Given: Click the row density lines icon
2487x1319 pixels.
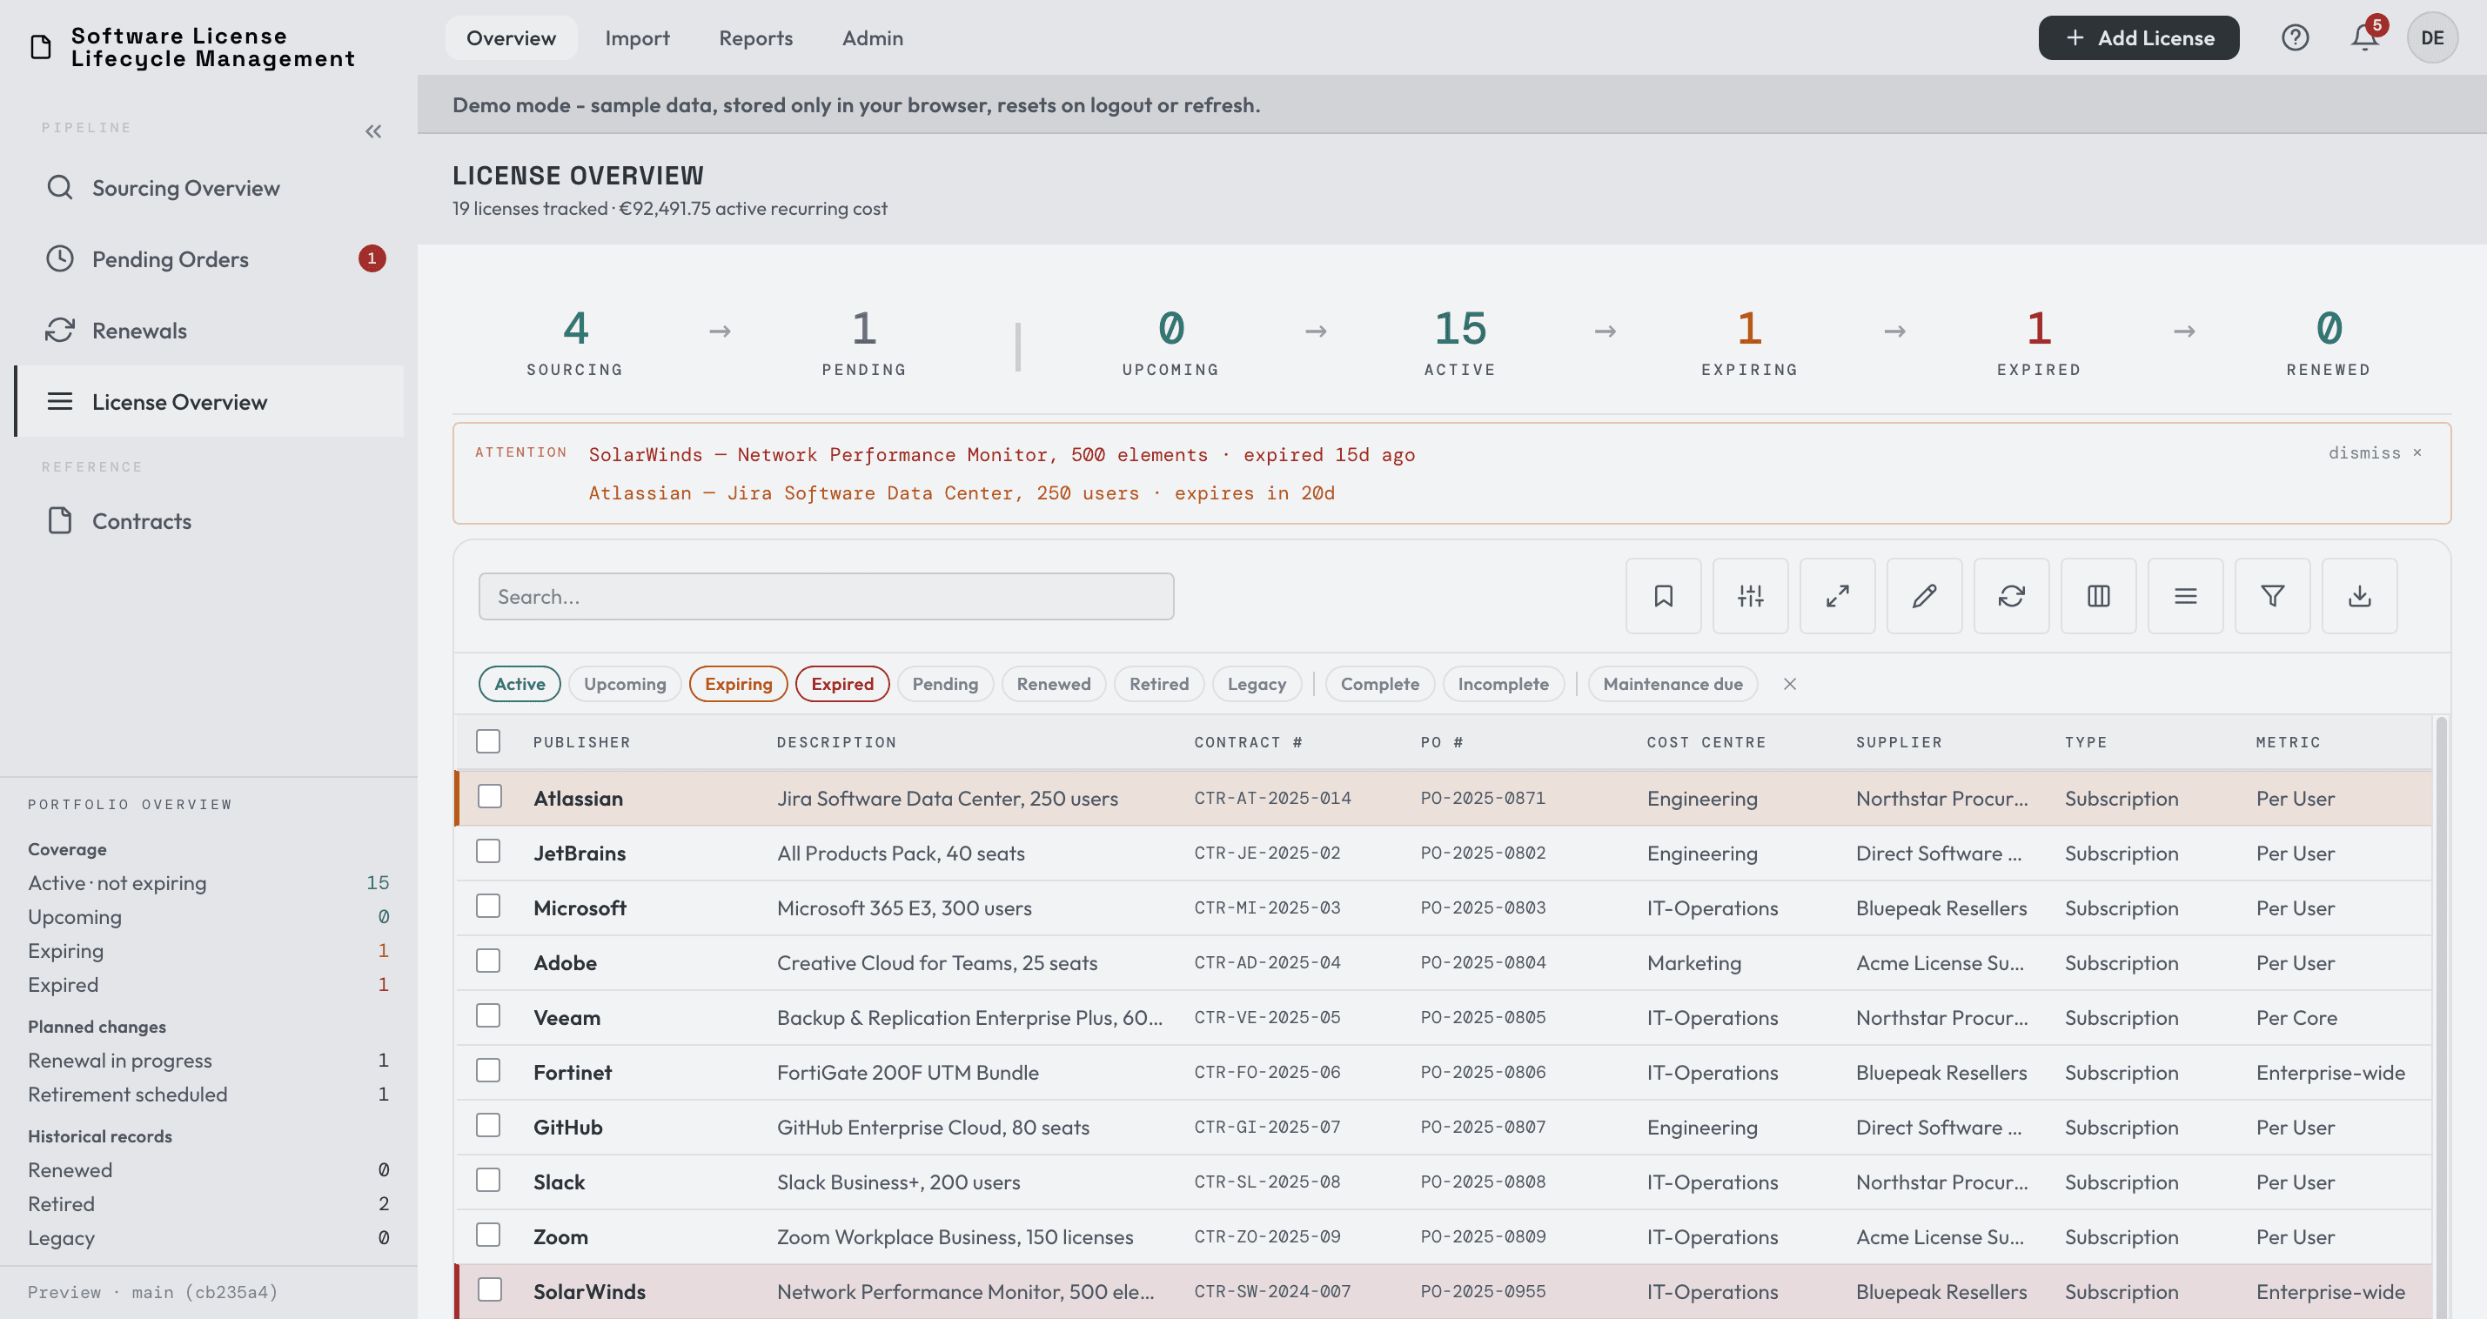Looking at the screenshot, I should [2185, 596].
